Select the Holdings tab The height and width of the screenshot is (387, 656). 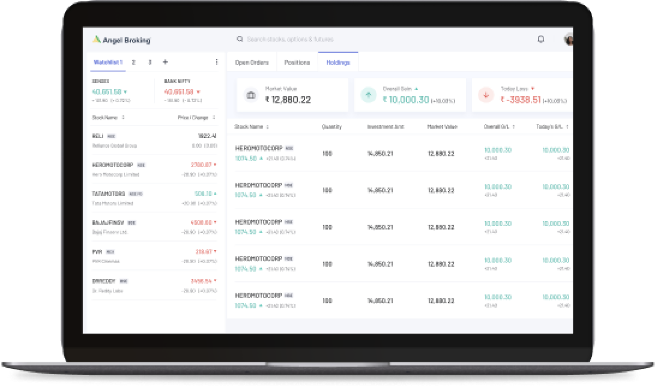tap(338, 62)
